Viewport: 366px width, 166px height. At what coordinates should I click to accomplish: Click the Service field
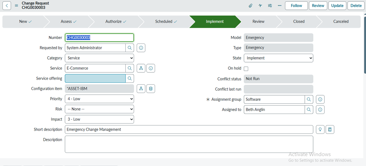point(95,68)
